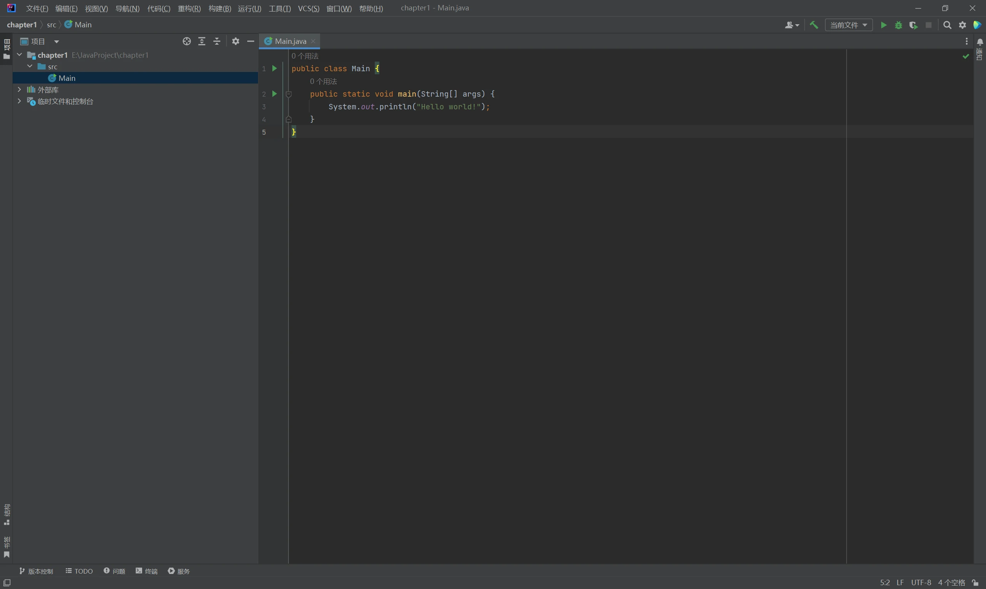The height and width of the screenshot is (589, 986).
Task: Collapse all items in project panel
Action: pos(217,41)
